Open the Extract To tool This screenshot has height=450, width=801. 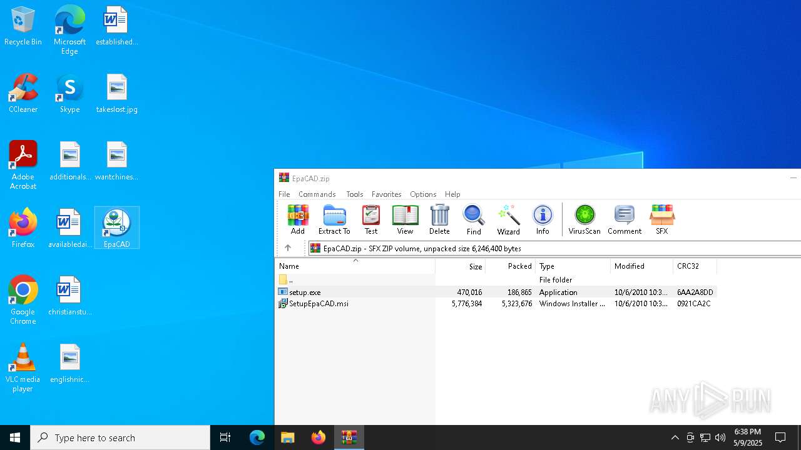334,219
